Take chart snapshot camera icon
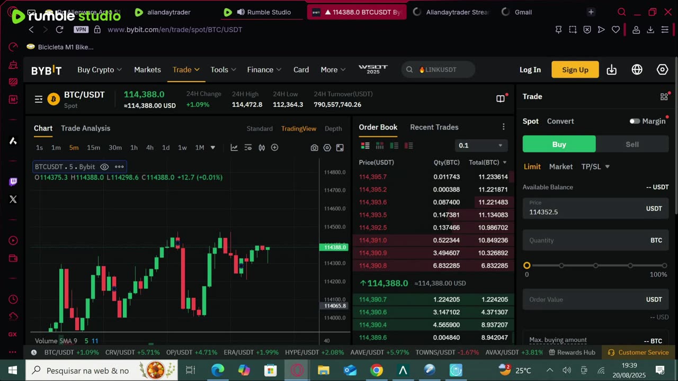The image size is (678, 381). point(314,148)
